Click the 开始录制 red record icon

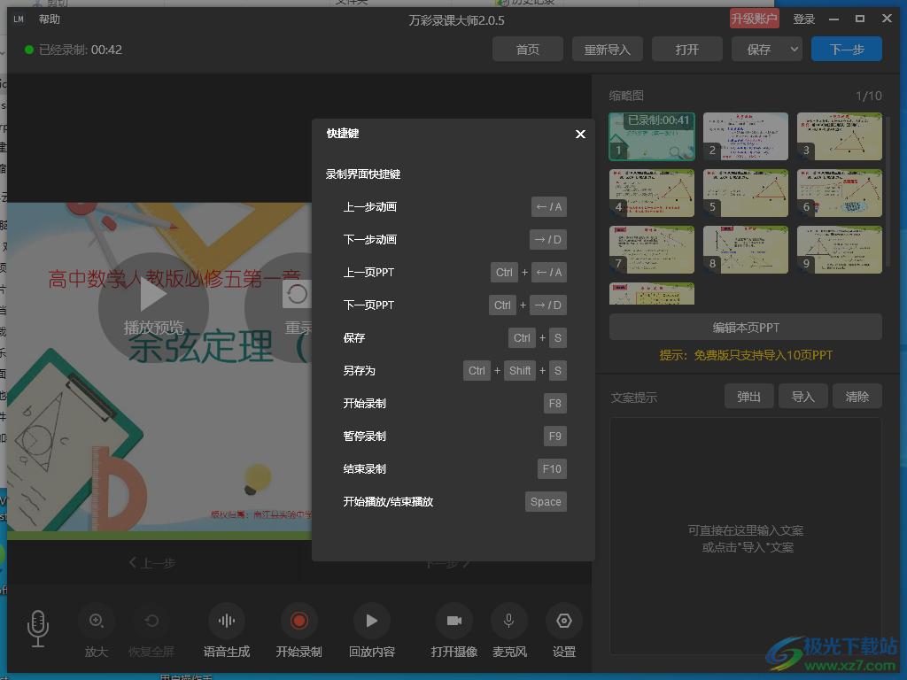(x=298, y=622)
